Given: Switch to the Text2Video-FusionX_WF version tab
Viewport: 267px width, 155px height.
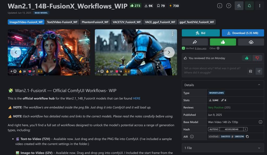Looking at the screenshot, I should [x=62, y=22].
